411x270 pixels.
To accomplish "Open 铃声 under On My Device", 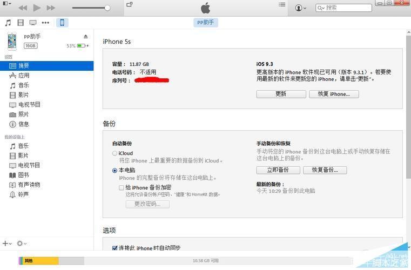I will (x=46, y=194).
